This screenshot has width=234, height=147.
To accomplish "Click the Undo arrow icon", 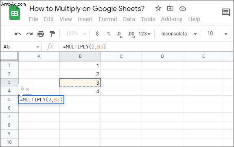I will coord(18,34).
